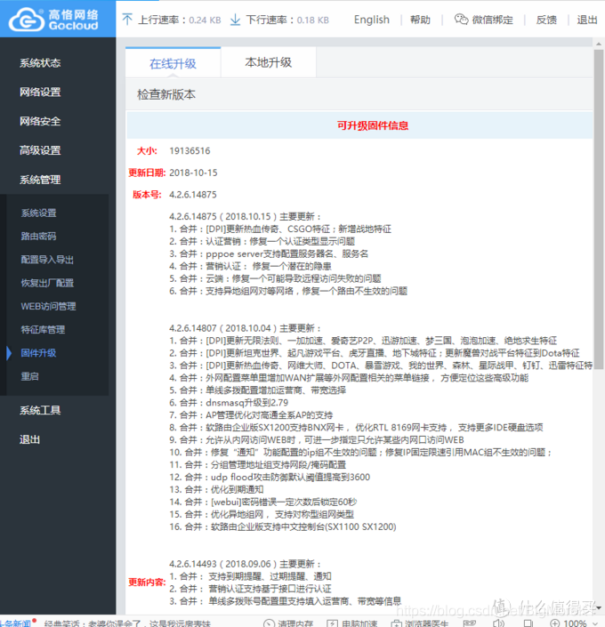The width and height of the screenshot is (605, 627).
Task: Click the page vertical scrollbar thumb
Action: (x=599, y=208)
